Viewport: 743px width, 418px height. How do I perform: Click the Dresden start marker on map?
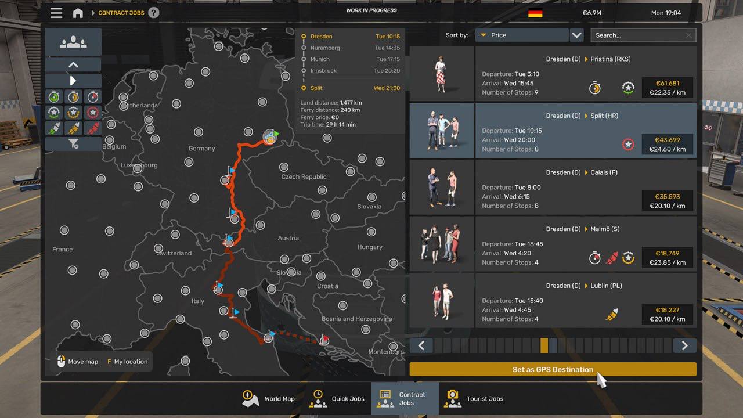[269, 137]
